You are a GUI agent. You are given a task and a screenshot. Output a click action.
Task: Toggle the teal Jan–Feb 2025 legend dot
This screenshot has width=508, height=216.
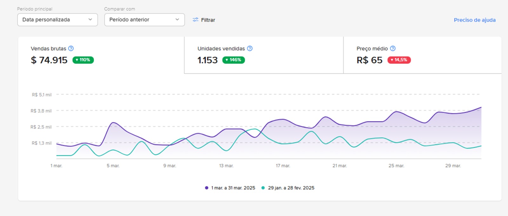[263, 188]
